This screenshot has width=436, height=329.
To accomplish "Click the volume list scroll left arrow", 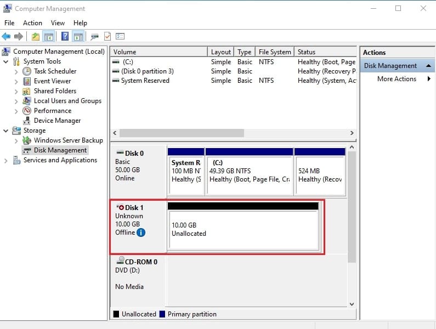I will (x=115, y=133).
